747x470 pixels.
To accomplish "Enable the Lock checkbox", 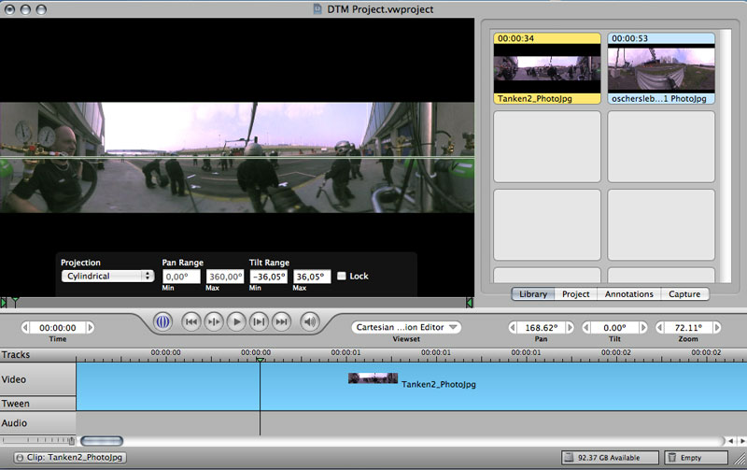I will [x=341, y=276].
